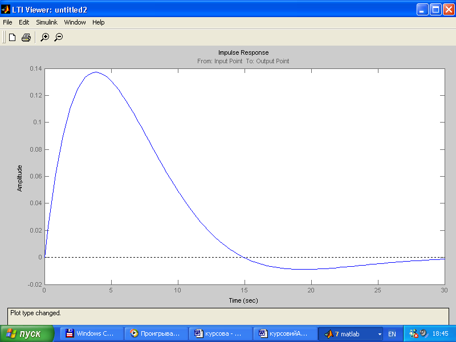Click the EN language indicator
The image size is (456, 342).
pyautogui.click(x=392, y=334)
